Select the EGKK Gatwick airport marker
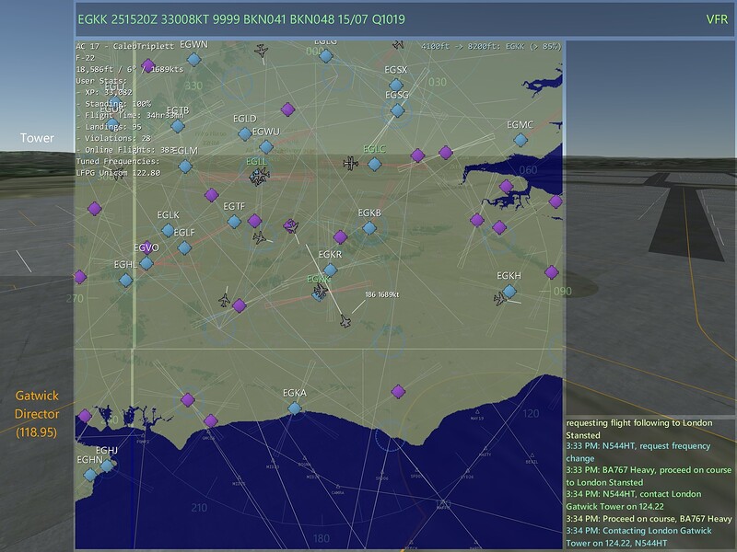 pyautogui.click(x=319, y=293)
